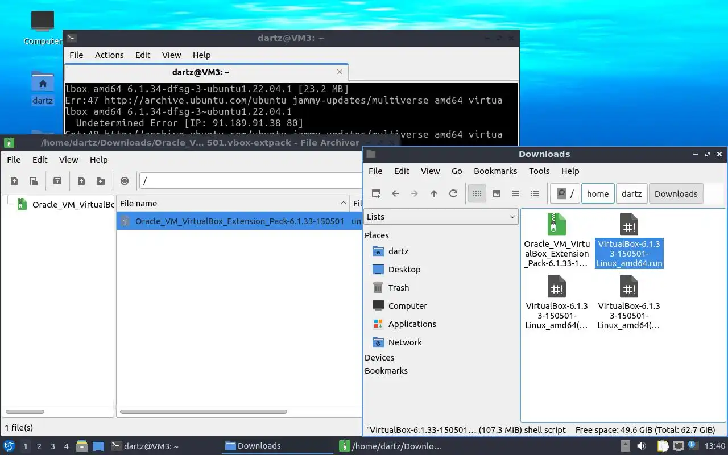This screenshot has height=455, width=728.
Task: Click the home path button
Action: (x=598, y=193)
